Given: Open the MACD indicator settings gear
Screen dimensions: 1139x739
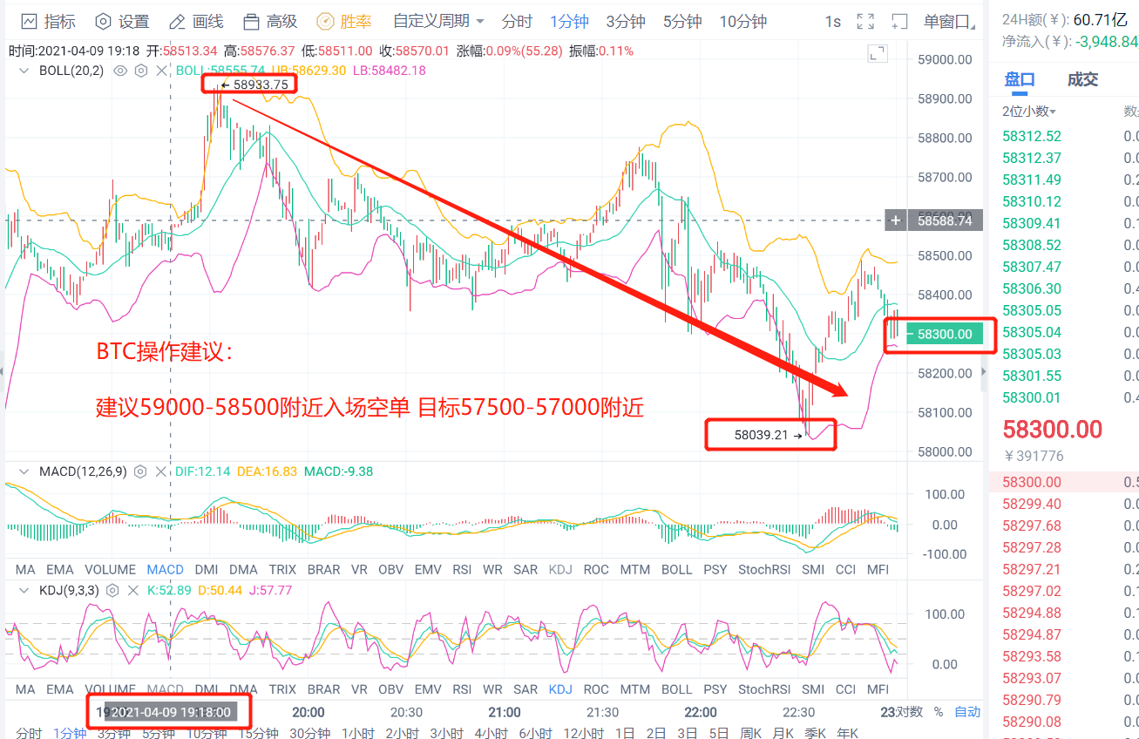Looking at the screenshot, I should (x=139, y=471).
